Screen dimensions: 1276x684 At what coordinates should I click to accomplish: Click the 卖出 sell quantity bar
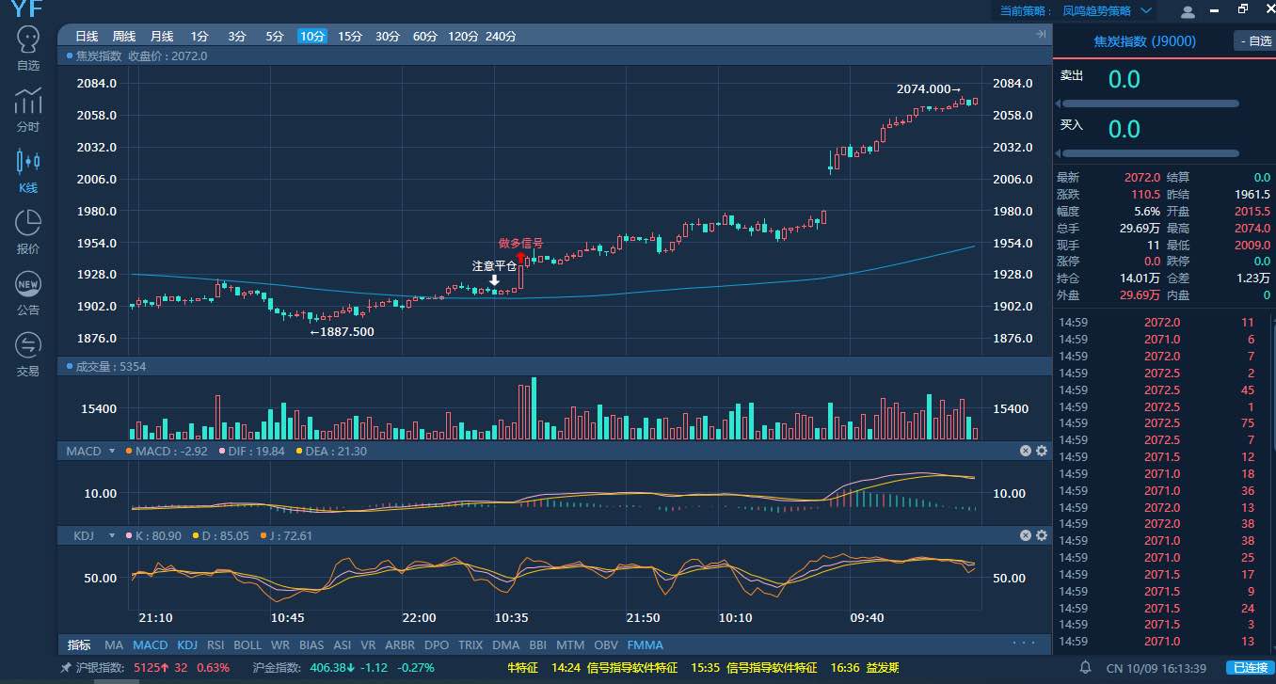pos(1151,103)
